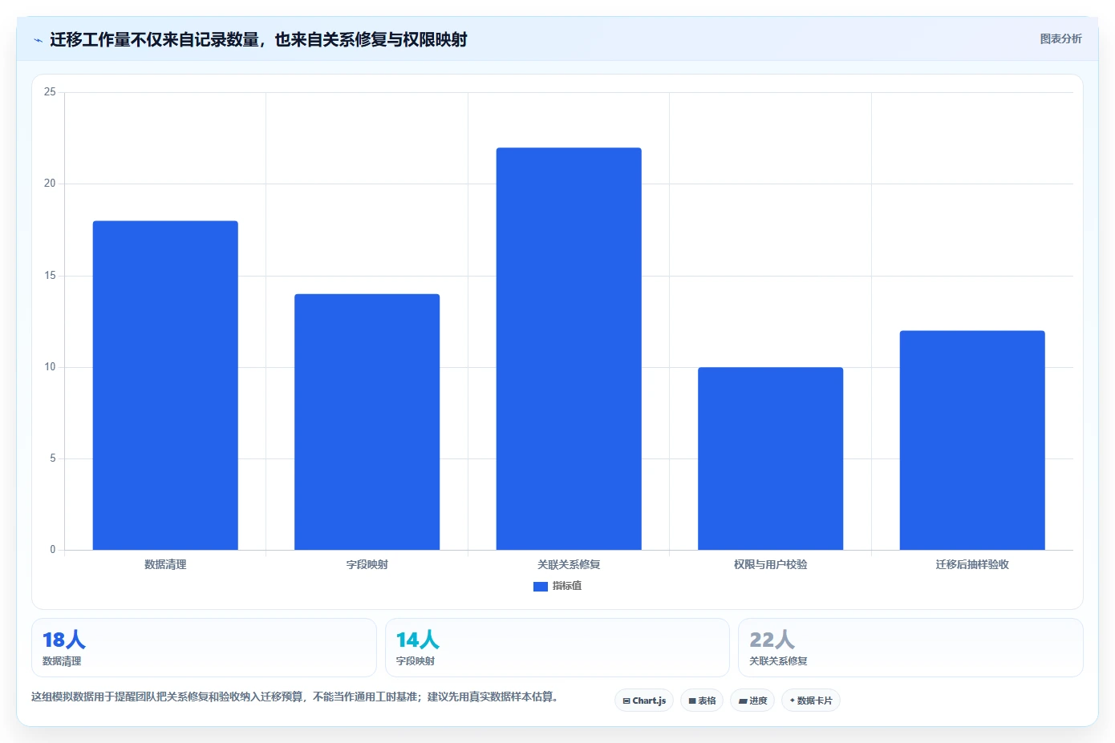Click the 字段映射 x-axis label

[367, 564]
